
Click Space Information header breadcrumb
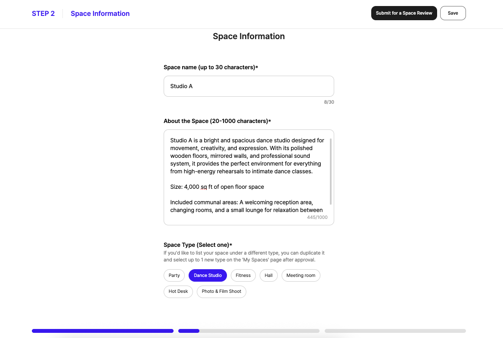100,13
